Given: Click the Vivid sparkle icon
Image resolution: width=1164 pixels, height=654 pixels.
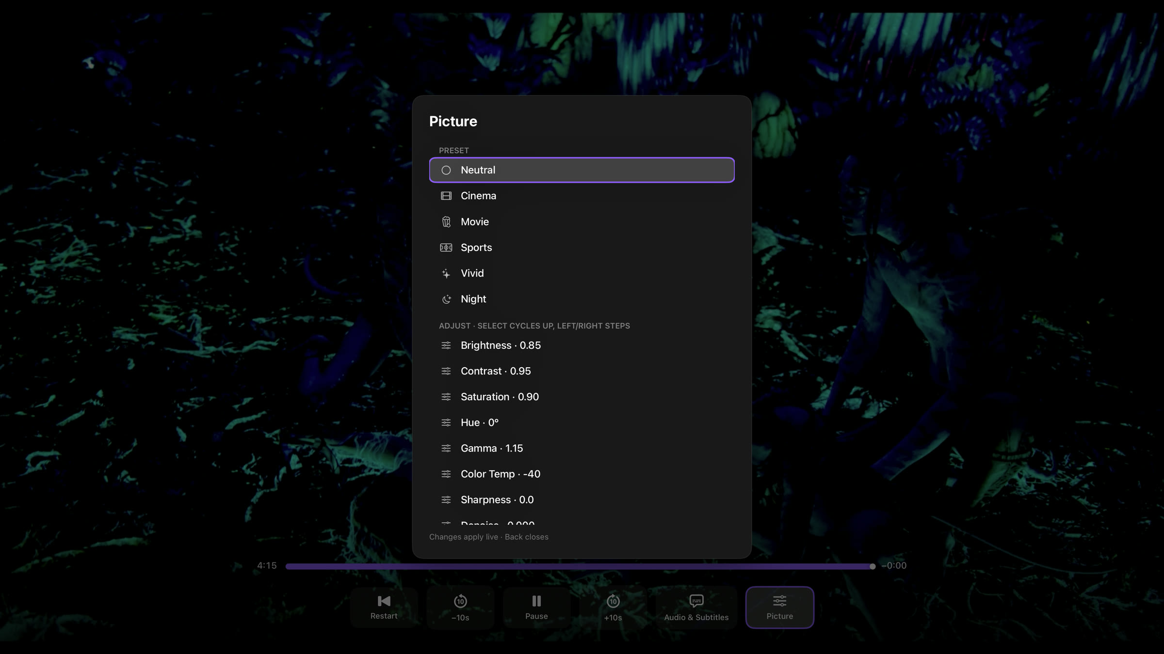Looking at the screenshot, I should (446, 273).
